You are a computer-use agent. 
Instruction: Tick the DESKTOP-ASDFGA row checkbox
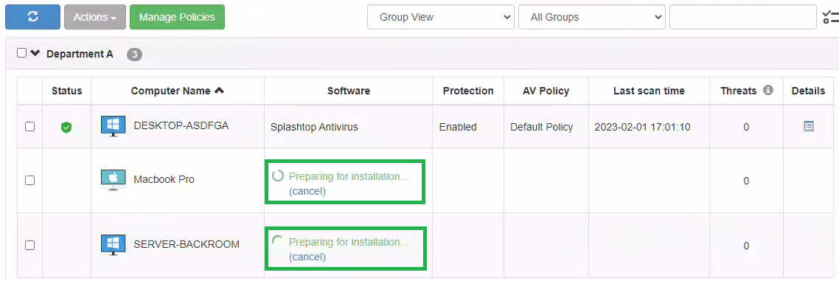tap(30, 127)
